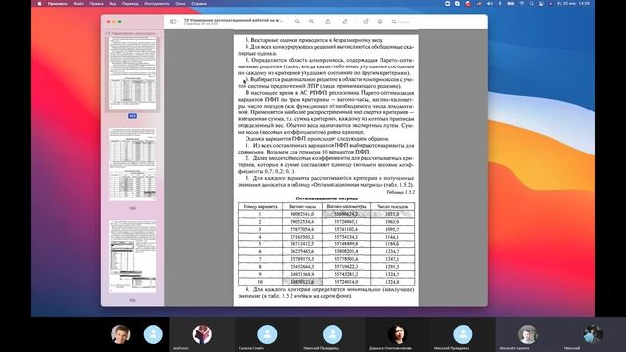Click the cell 1324,8 in row 10
The width and height of the screenshot is (626, 352).
coord(392,282)
